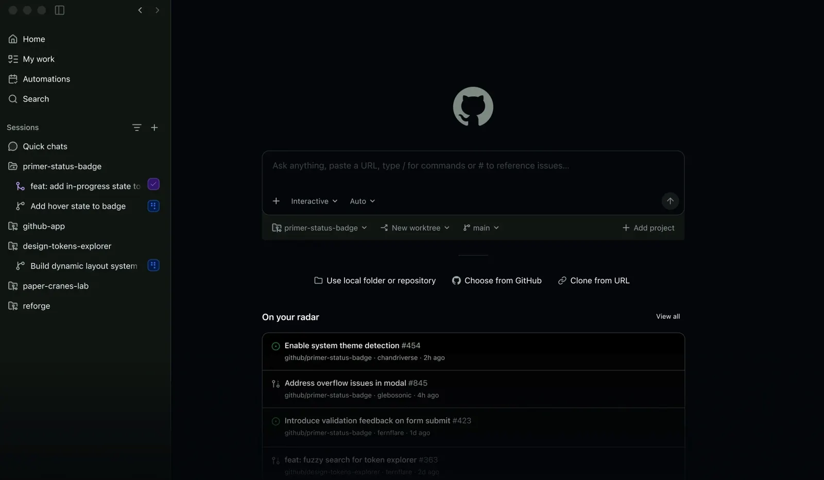Viewport: 824px width, 480px height.
Task: Click folder icon beside github-app
Action: pyautogui.click(x=13, y=226)
